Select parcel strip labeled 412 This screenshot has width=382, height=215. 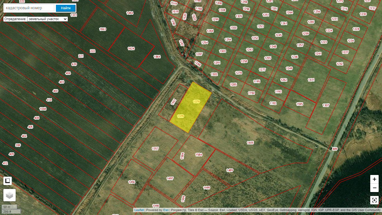5,163
